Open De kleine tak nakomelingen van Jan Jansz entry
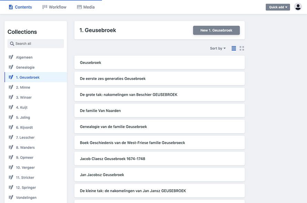 pos(160,191)
